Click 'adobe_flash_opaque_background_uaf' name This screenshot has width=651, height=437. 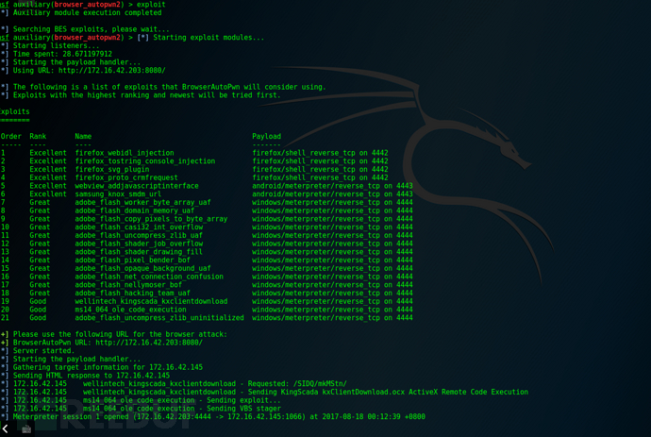point(142,268)
